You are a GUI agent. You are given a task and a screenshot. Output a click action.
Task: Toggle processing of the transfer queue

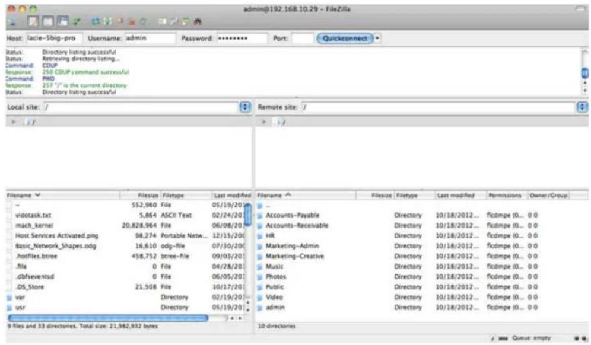[107, 22]
